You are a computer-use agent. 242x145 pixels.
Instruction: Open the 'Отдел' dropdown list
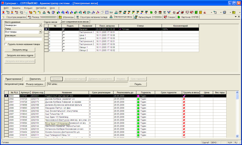click(40, 32)
